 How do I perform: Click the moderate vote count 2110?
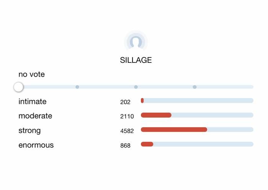pyautogui.click(x=127, y=116)
